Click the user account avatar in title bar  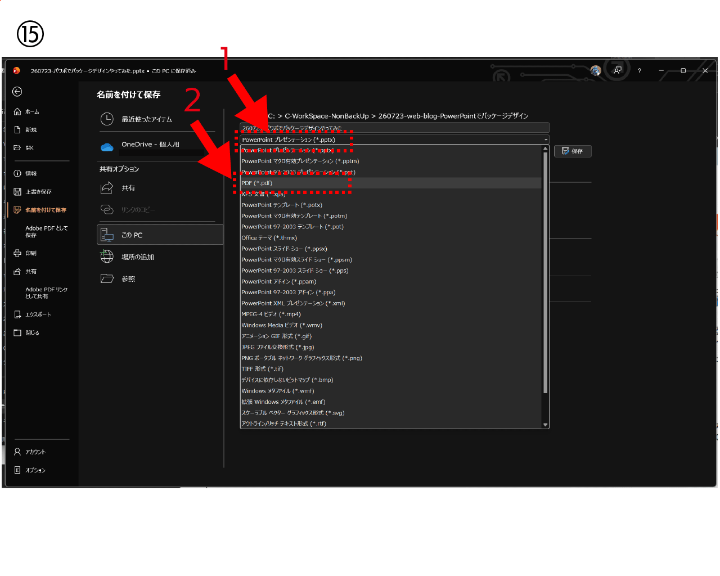[596, 70]
